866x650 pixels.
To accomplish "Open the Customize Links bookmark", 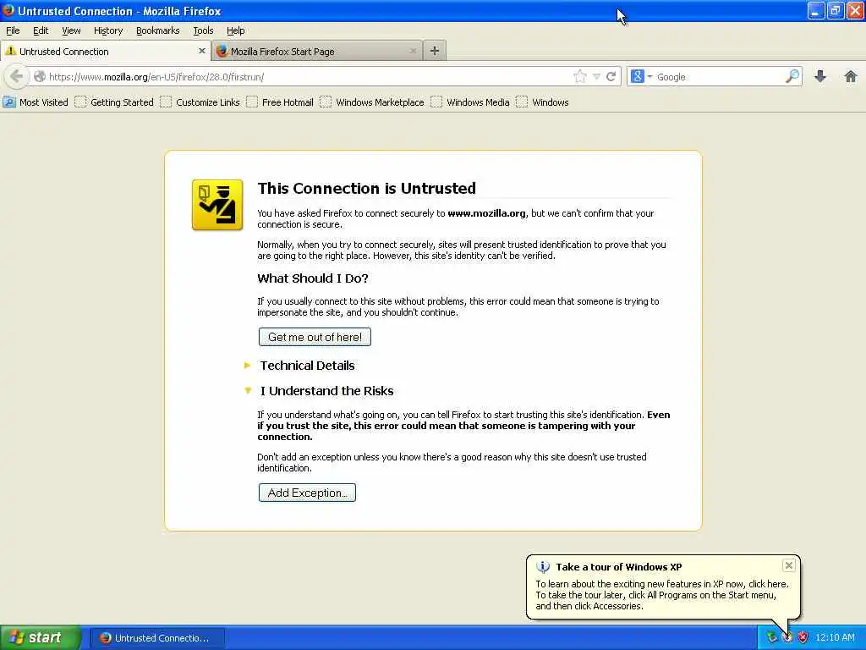I will [200, 102].
